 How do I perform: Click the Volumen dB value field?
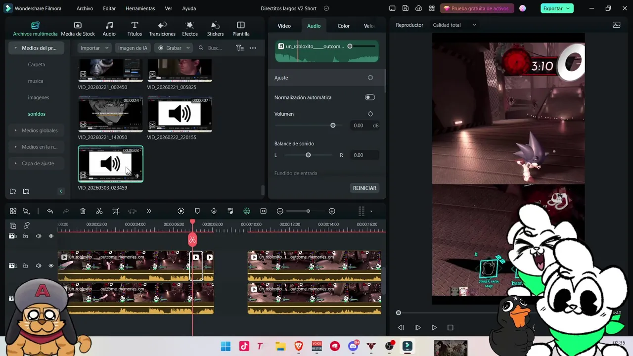coord(359,126)
